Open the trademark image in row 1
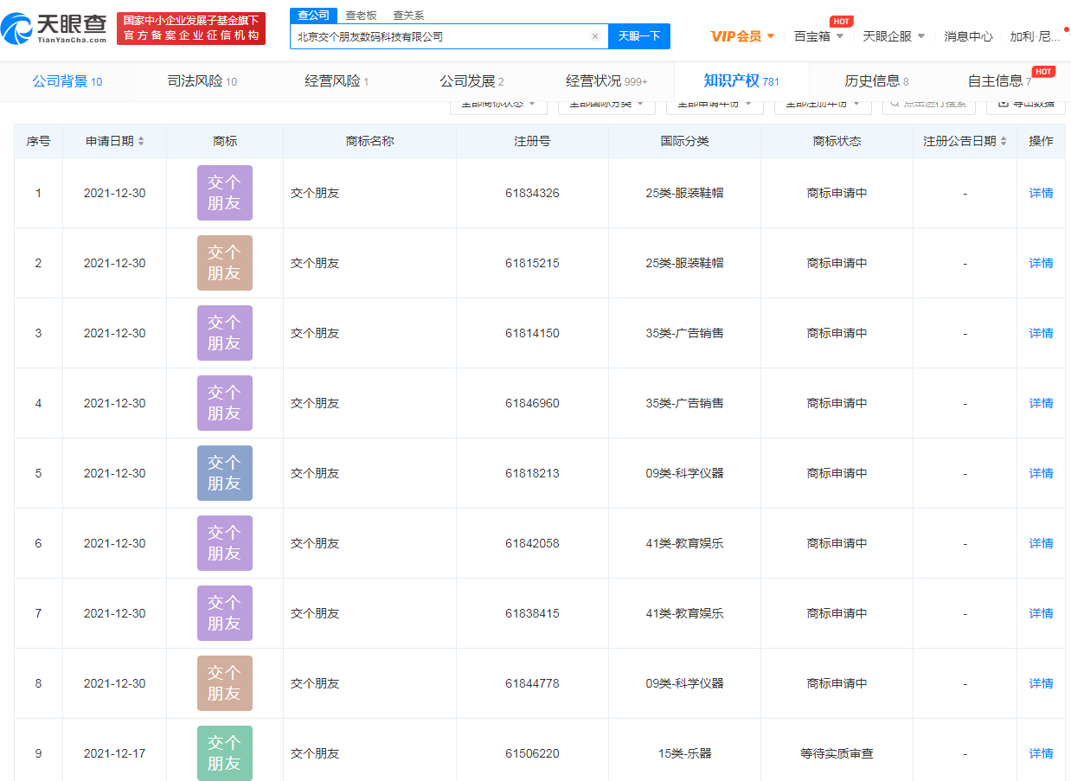Viewport: 1071px width, 781px height. 225,193
